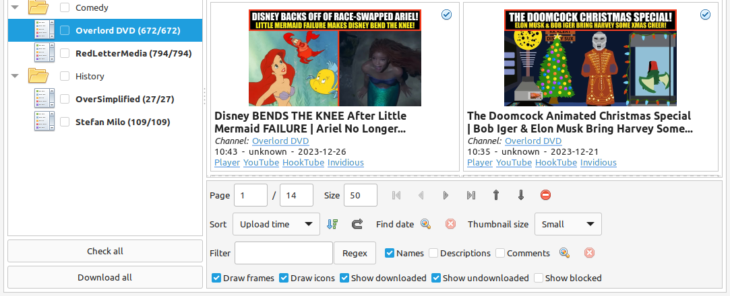Open Invidious link for Doomcock Christmas Special

click(599, 162)
